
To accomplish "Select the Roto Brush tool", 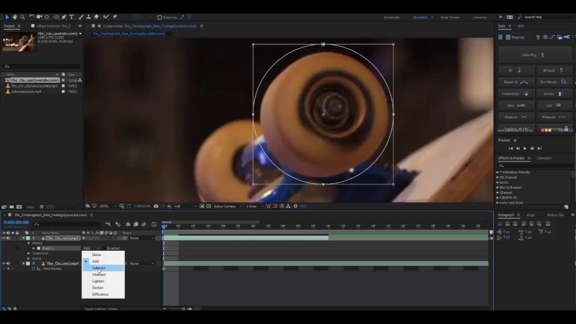I will pyautogui.click(x=106, y=17).
